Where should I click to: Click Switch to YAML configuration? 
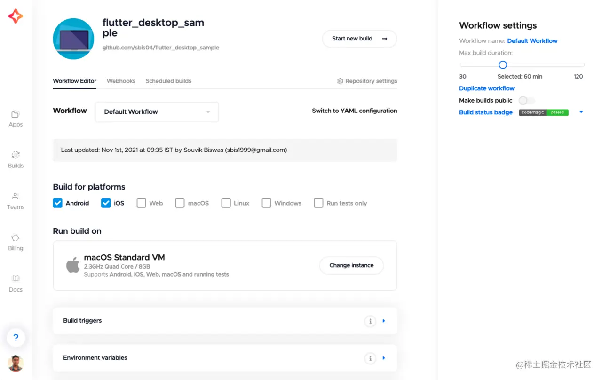[x=355, y=111]
